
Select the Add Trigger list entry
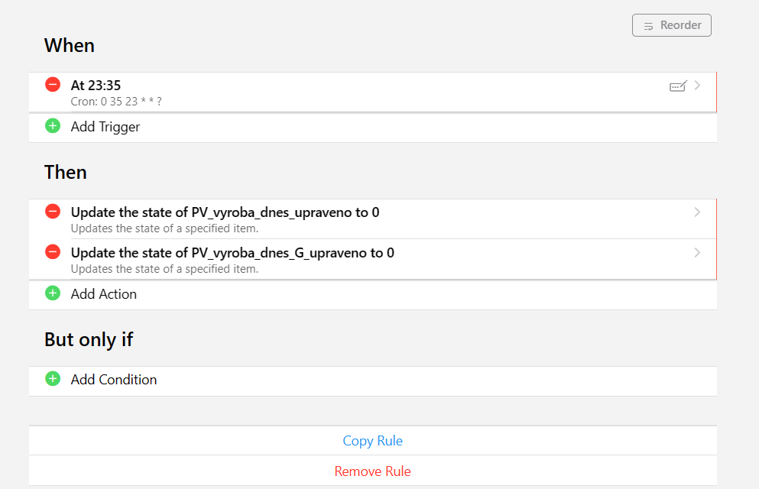pos(105,127)
